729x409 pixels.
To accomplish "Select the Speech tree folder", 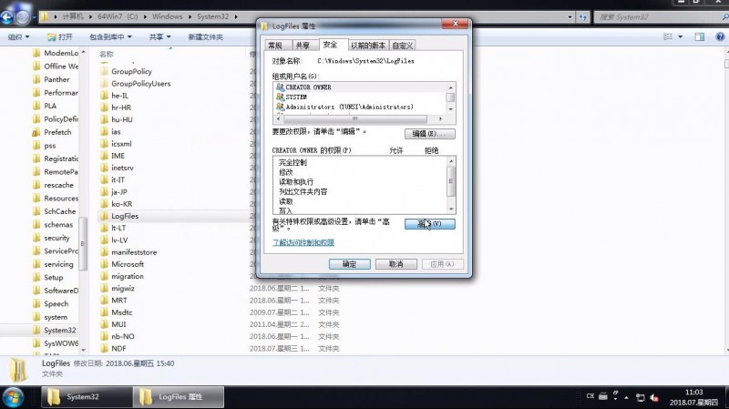I will [x=56, y=304].
